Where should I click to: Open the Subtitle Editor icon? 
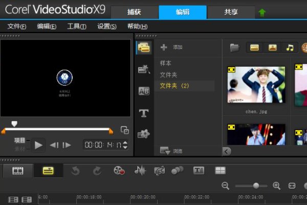[x=199, y=171]
